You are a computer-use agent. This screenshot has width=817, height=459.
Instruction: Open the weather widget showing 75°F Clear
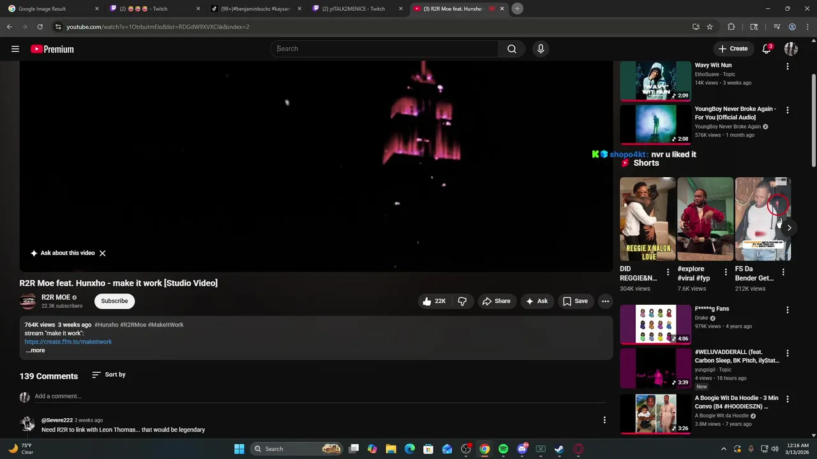[21, 449]
